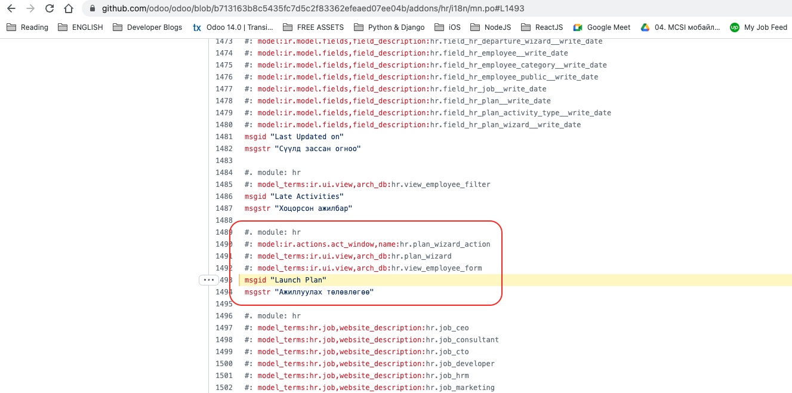Reload the current GitHub page
The height and width of the screenshot is (393, 792).
click(x=50, y=9)
